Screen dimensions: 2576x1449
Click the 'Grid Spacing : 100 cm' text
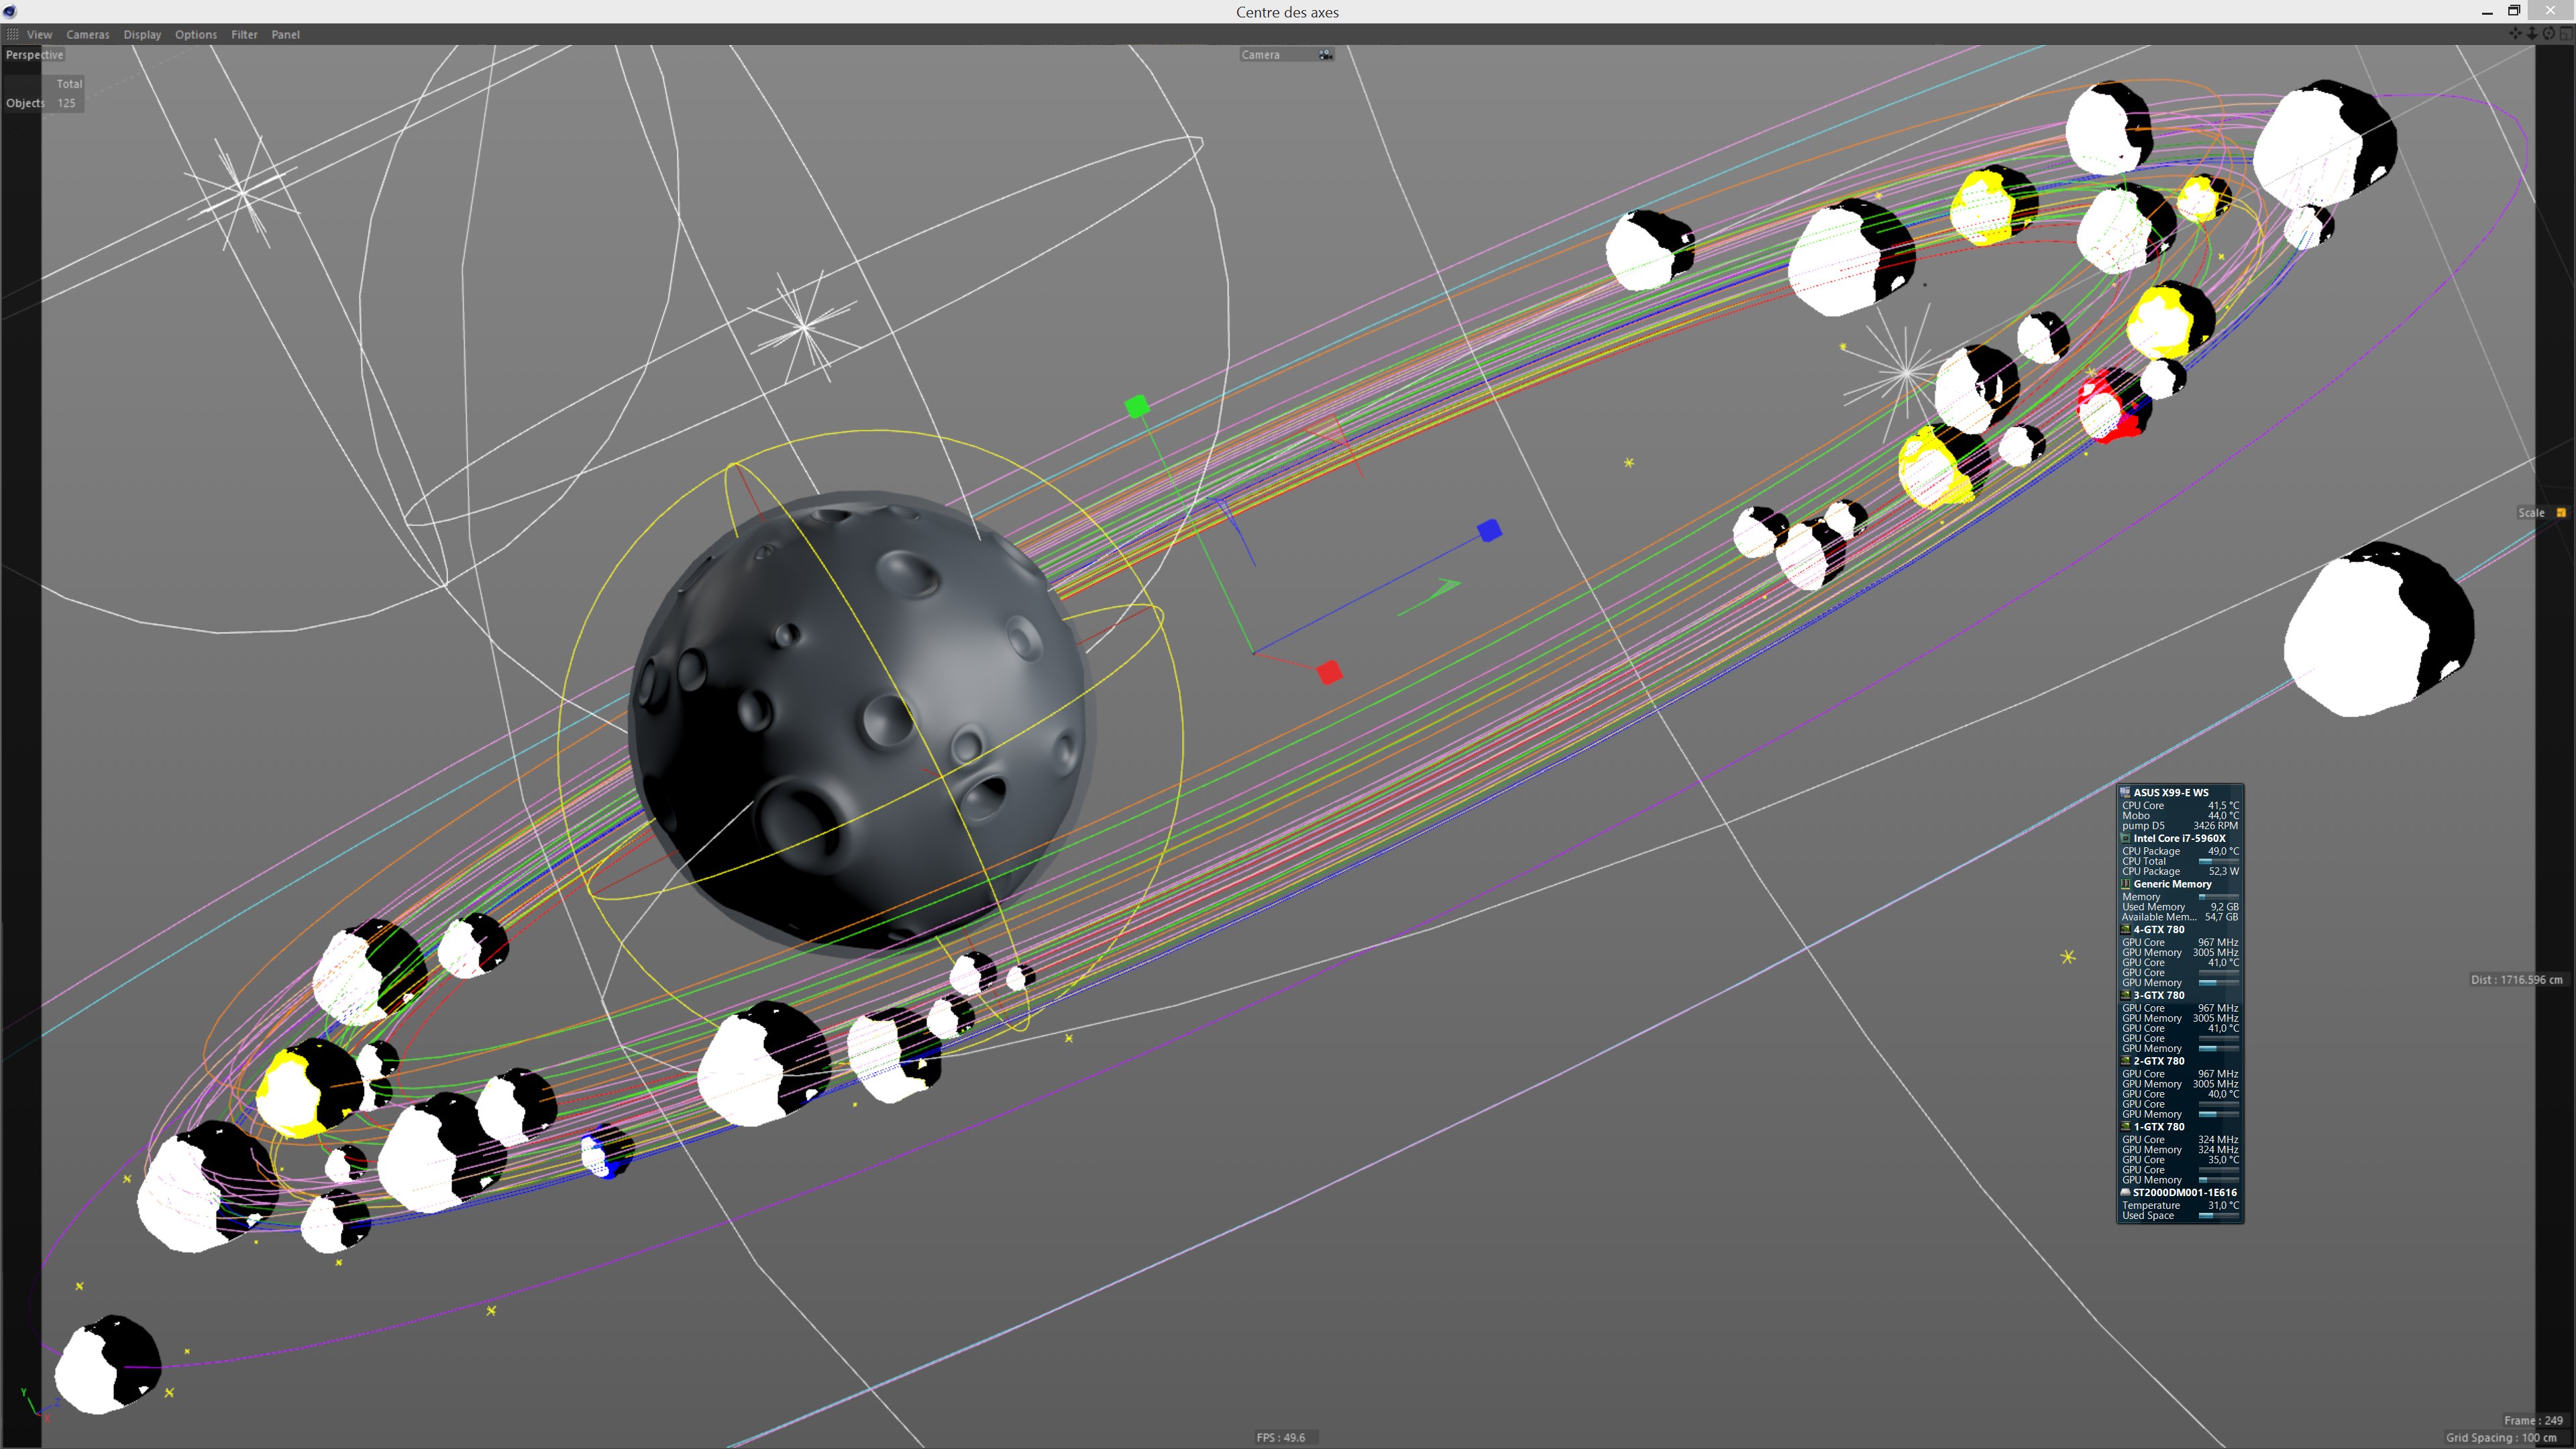coord(2501,1438)
